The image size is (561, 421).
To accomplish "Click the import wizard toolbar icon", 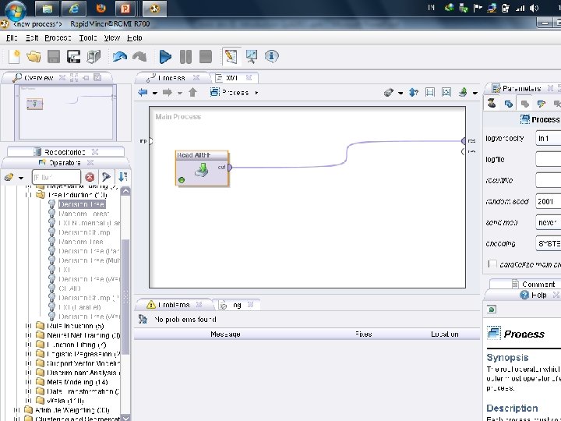I will pyautogui.click(x=93, y=57).
